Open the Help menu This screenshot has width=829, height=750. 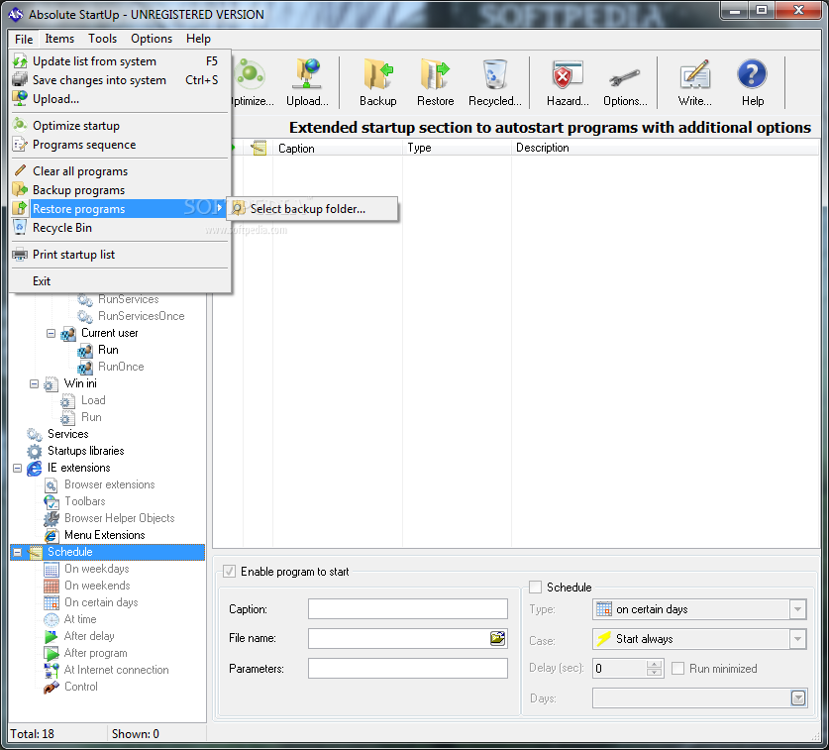198,39
